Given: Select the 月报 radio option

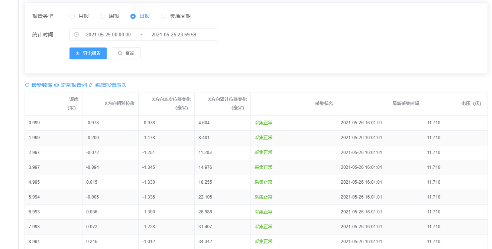Looking at the screenshot, I should pos(79,16).
